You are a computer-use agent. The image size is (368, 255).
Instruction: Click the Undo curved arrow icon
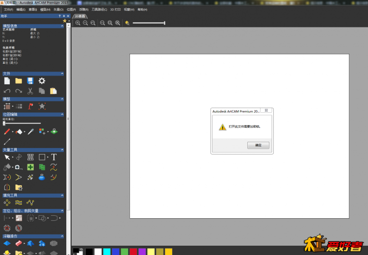[x=7, y=91]
